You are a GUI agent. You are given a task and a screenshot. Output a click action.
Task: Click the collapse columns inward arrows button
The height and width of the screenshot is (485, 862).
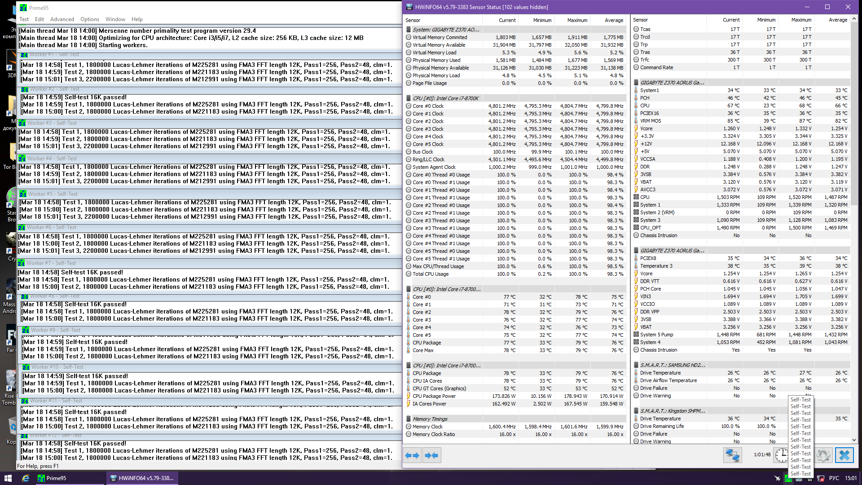click(x=431, y=455)
